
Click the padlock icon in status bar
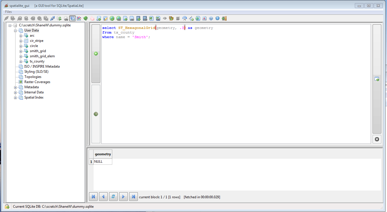pyautogui.click(x=7, y=206)
